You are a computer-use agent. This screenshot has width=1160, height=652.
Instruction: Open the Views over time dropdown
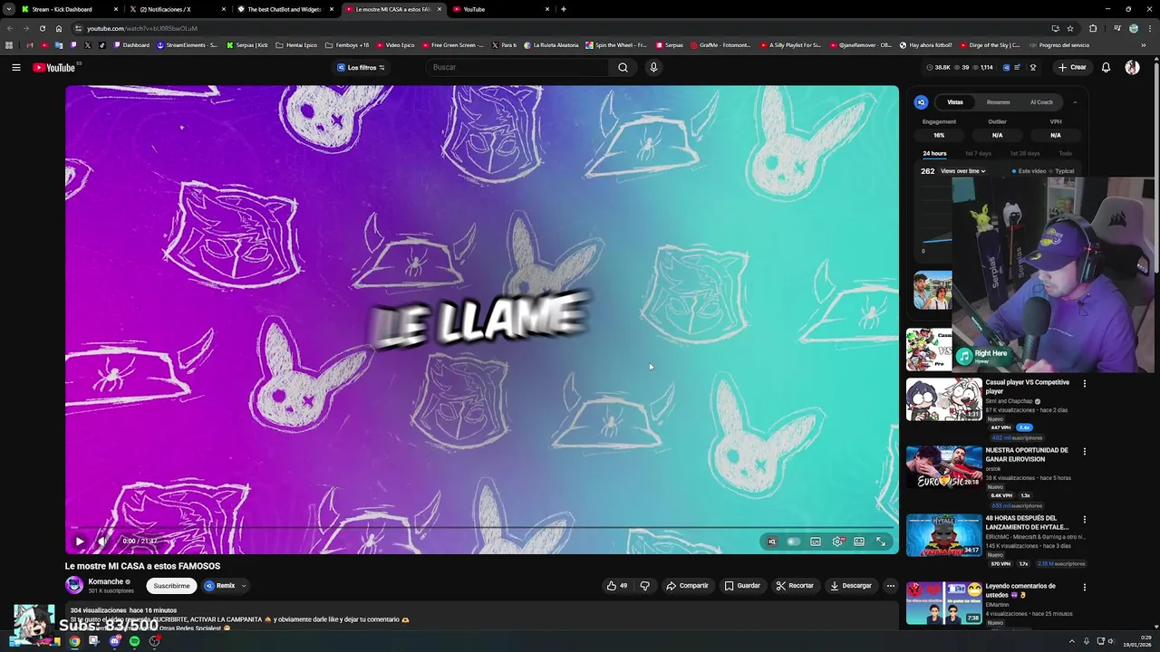962,171
